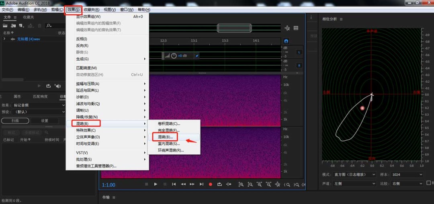Click the Loop Playback icon in transport
The image size is (434, 204).
(219, 184)
